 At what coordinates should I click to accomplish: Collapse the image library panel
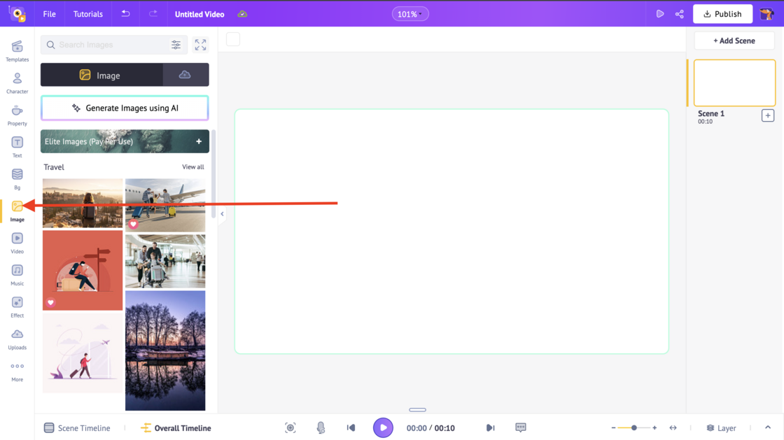coord(222,214)
